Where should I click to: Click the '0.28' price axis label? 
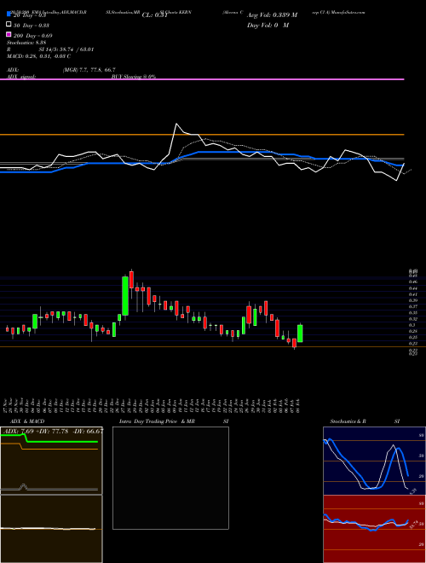412,331
